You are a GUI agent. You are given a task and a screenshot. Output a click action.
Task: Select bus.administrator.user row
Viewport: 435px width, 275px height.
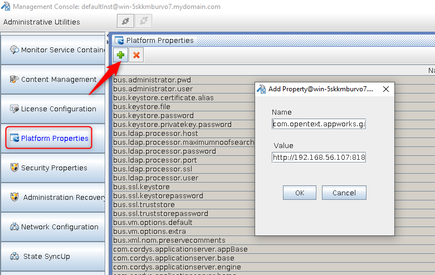point(184,89)
